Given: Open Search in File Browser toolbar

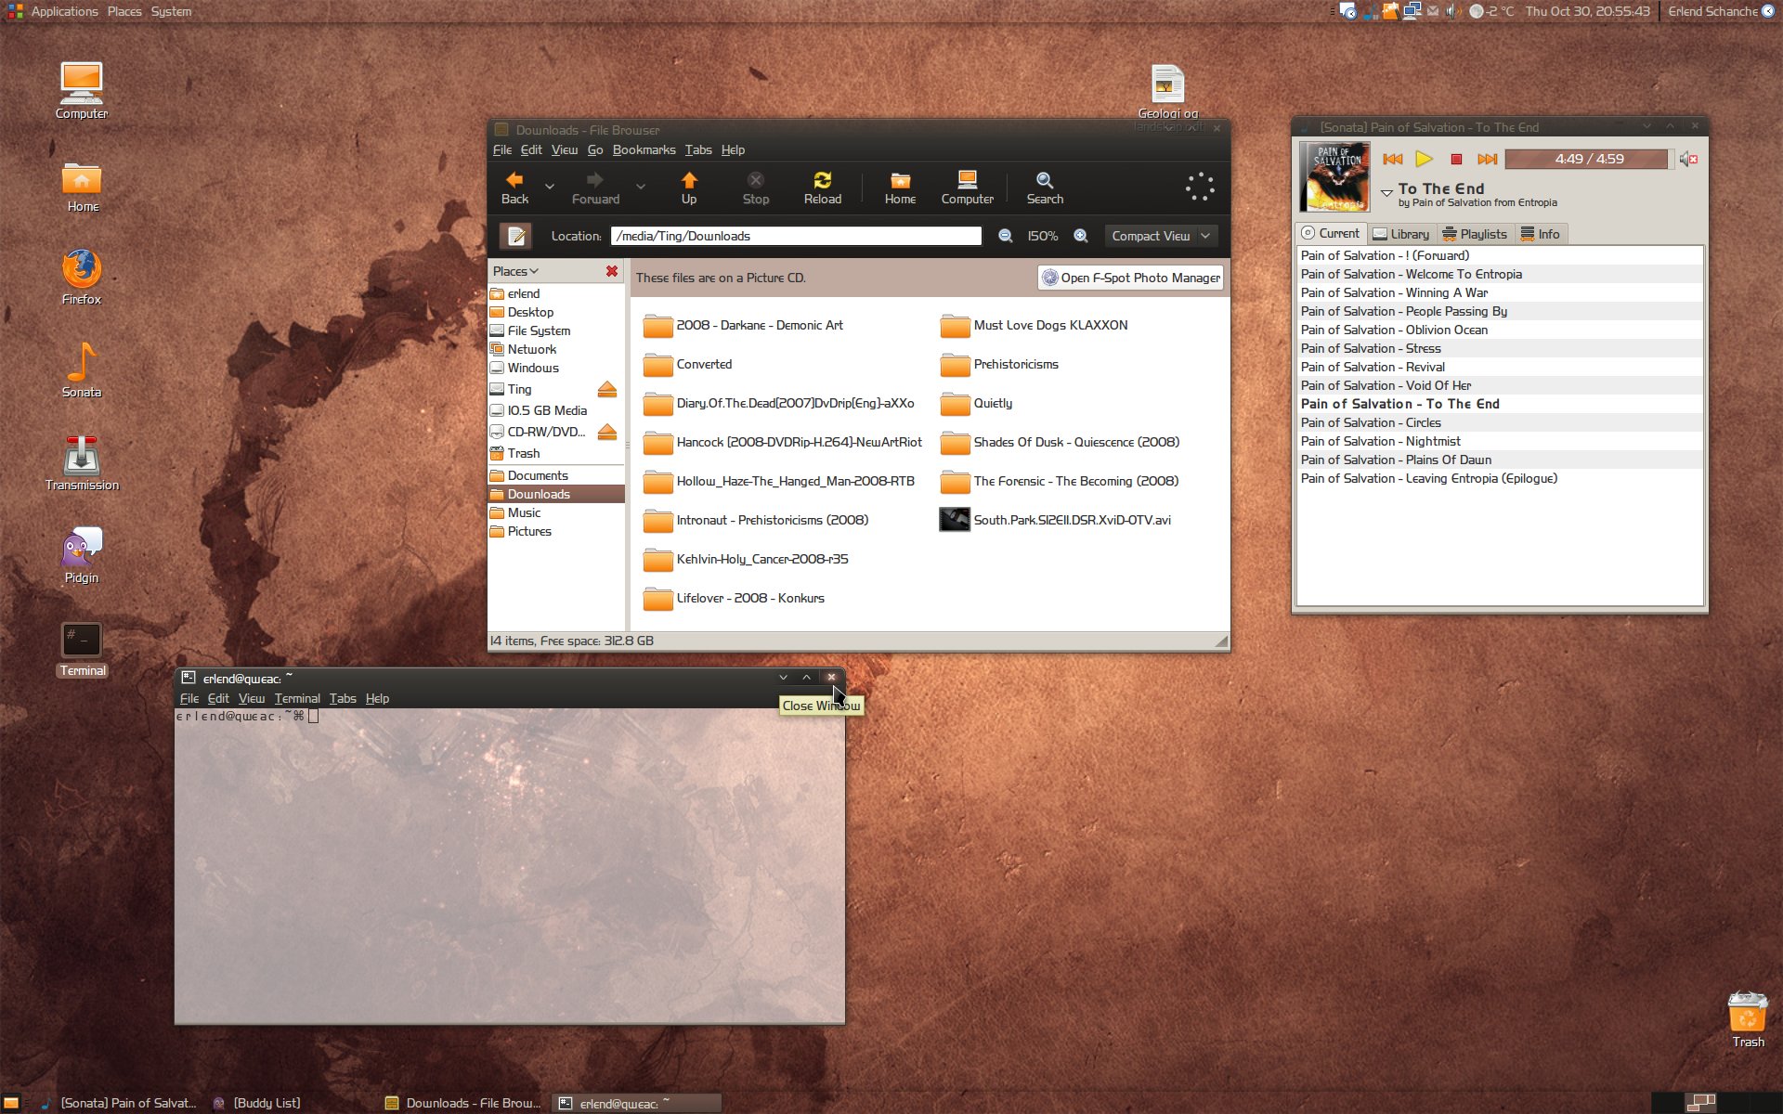Looking at the screenshot, I should 1045,188.
